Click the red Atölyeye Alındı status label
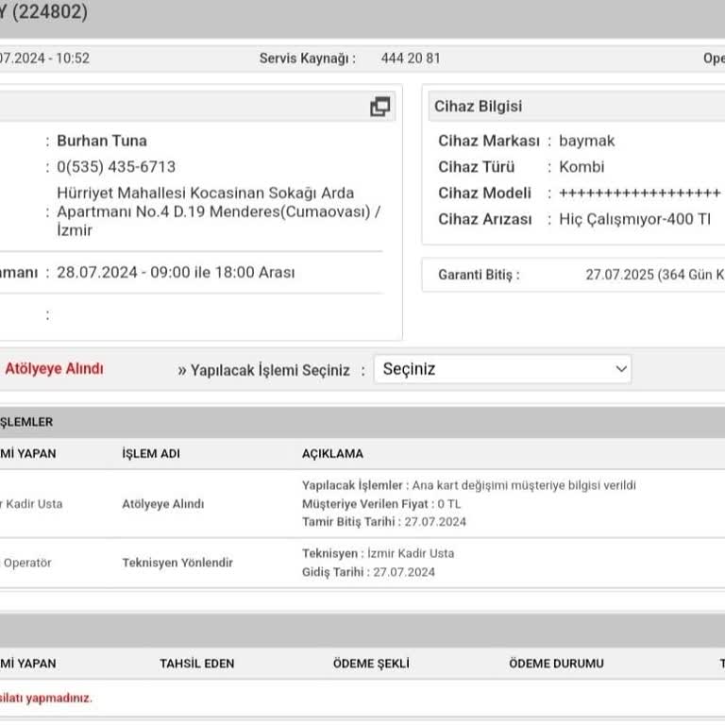The height and width of the screenshot is (725, 725). (x=54, y=369)
